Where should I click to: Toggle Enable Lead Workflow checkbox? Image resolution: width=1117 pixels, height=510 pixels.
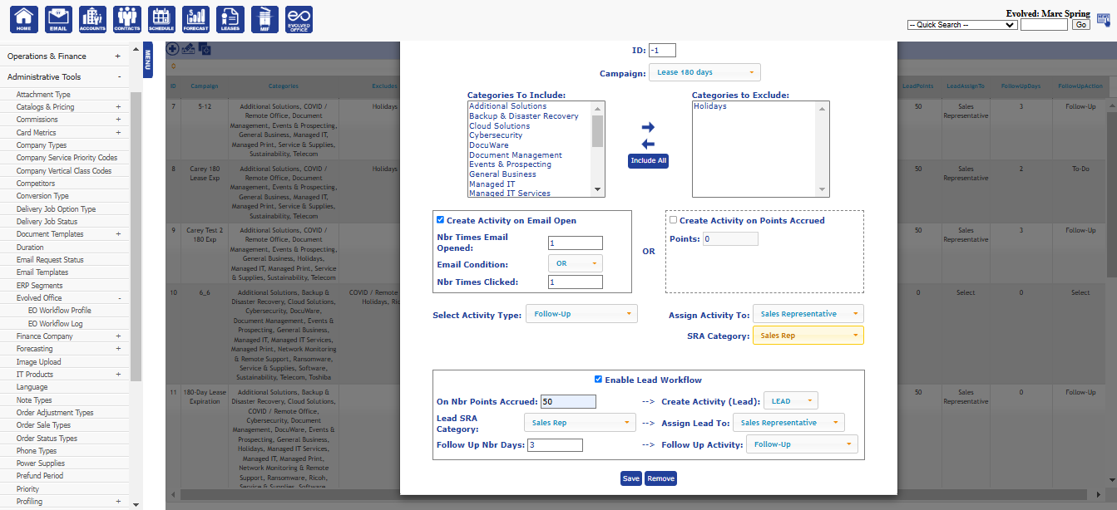click(598, 380)
